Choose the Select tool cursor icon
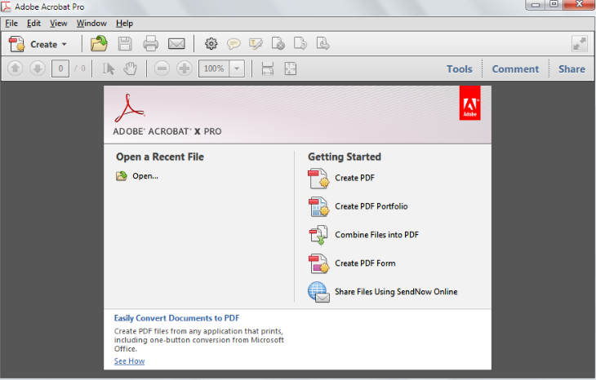 click(109, 68)
